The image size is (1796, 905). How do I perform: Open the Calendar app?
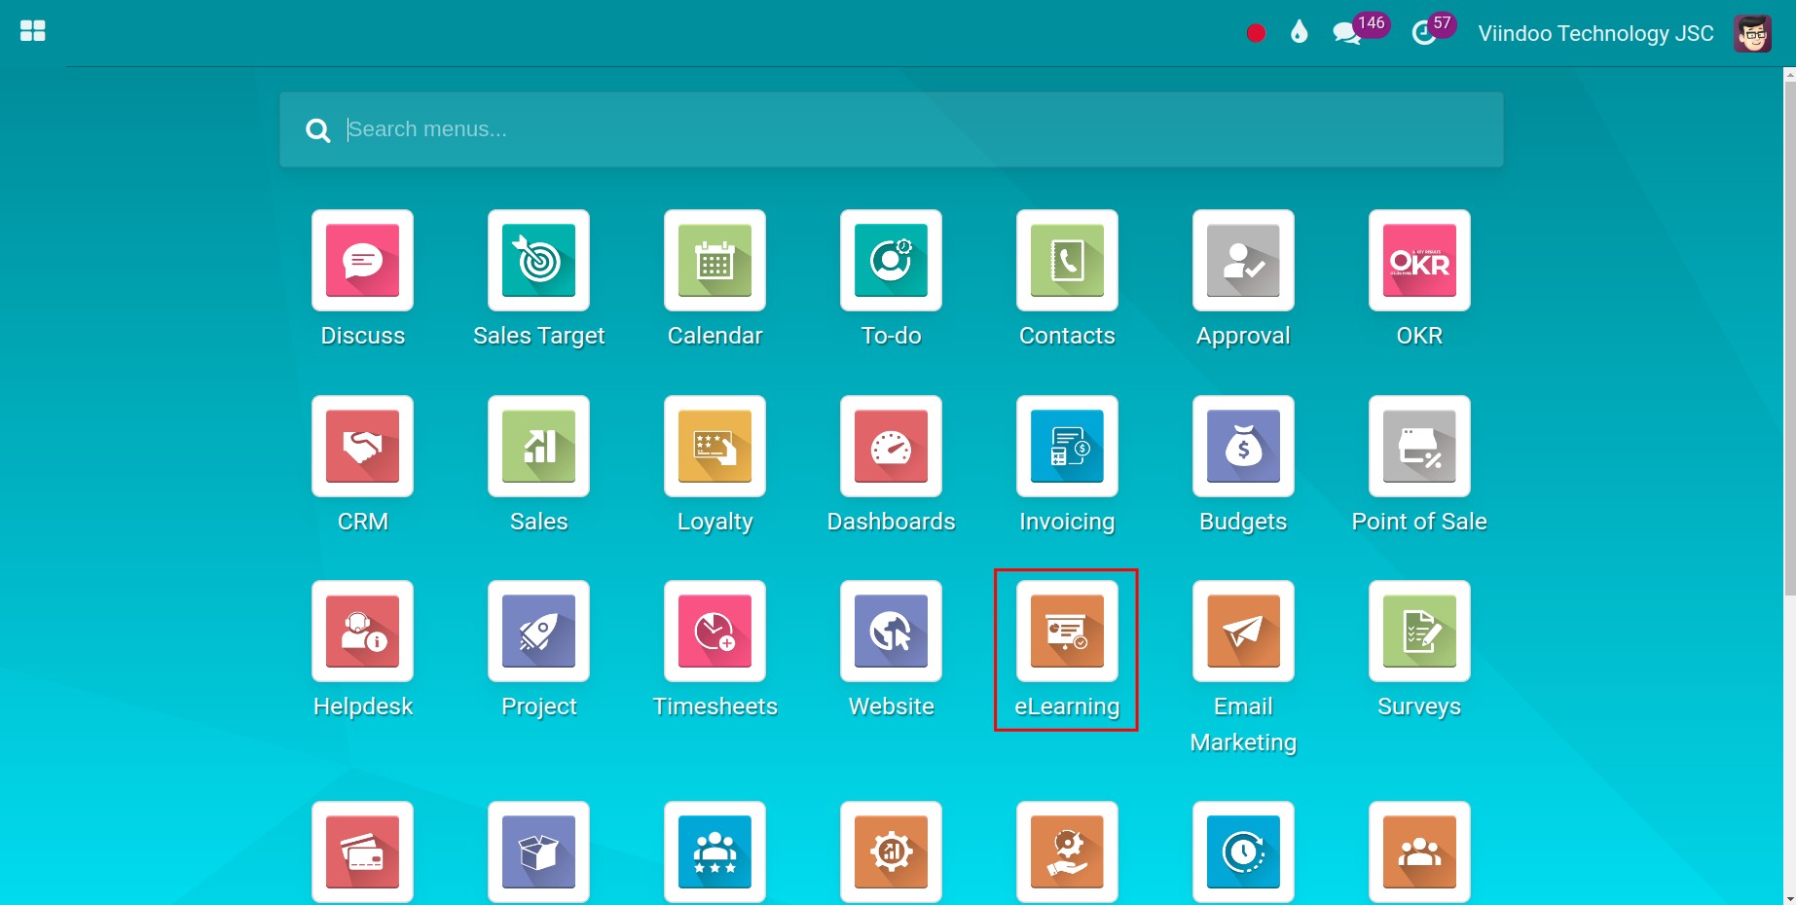(715, 261)
